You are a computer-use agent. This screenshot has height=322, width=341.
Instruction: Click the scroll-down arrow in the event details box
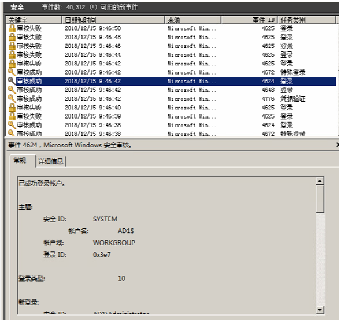[x=320, y=310]
